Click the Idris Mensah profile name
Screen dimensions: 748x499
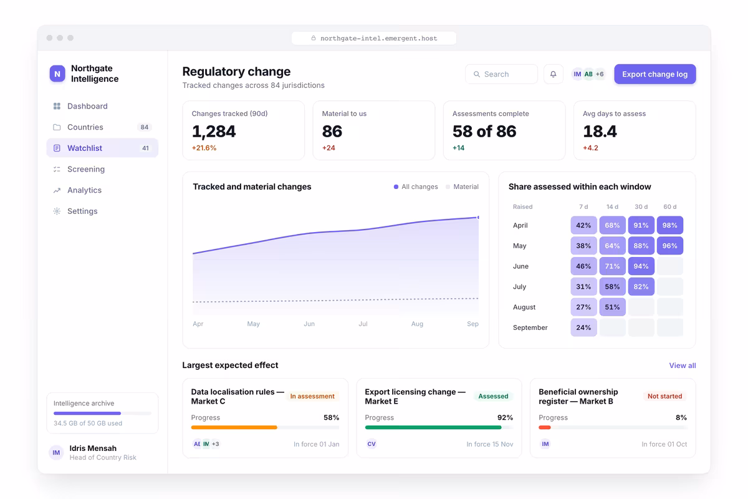93,448
